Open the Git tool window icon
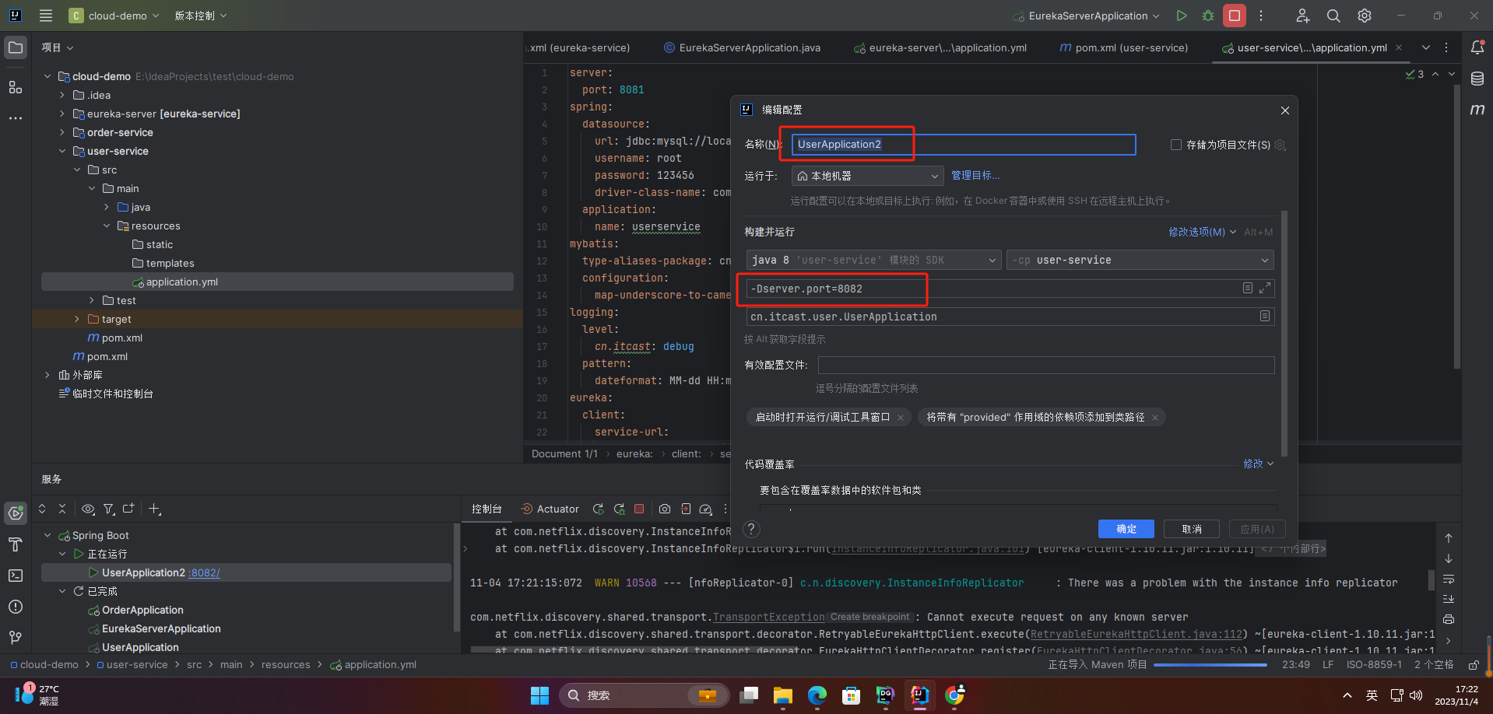 (16, 638)
